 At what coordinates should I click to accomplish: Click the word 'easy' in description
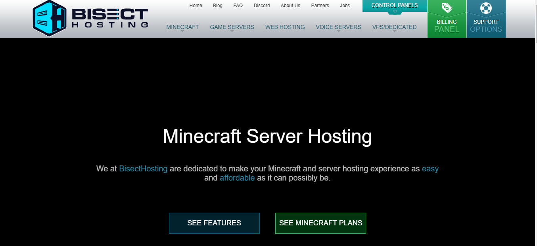coord(430,169)
